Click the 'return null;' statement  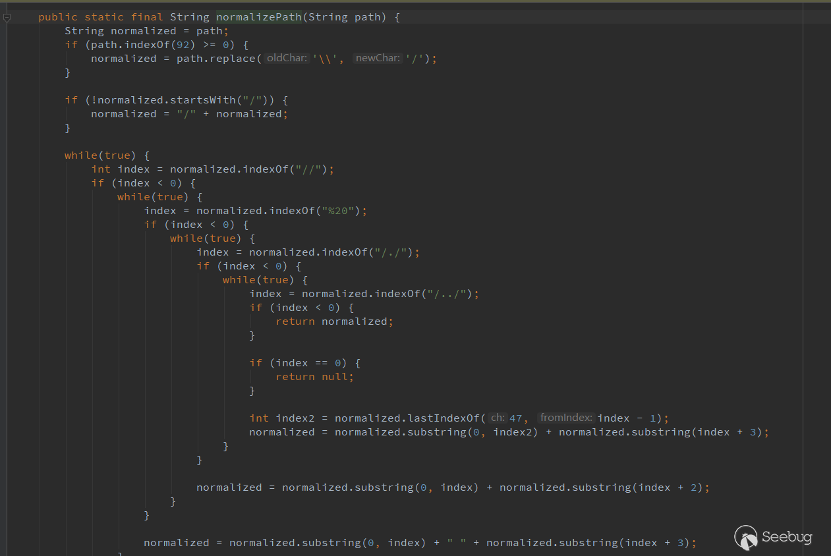coord(315,377)
